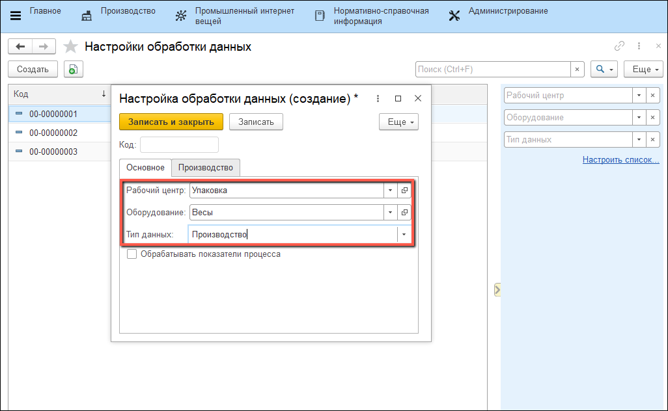668x411 pixels.
Task: Switch to the Производство tab in dialog
Action: point(206,168)
